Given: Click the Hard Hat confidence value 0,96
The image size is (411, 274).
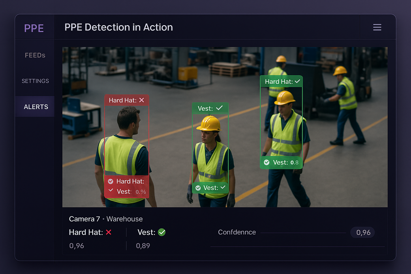Looking at the screenshot, I should (77, 246).
